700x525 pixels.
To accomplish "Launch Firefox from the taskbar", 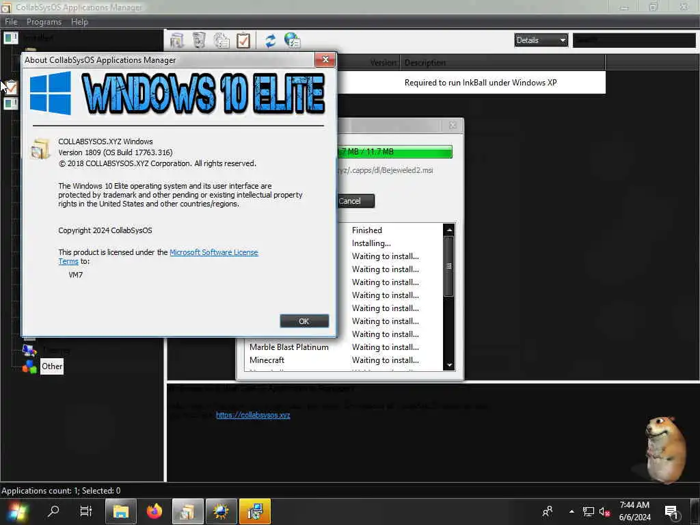I will coord(154,511).
